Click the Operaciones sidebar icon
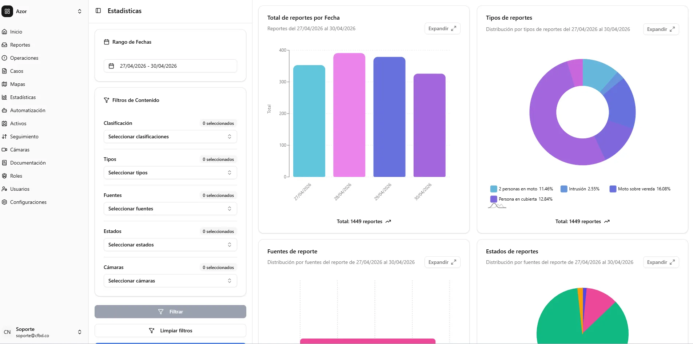693x344 pixels. tap(4, 58)
